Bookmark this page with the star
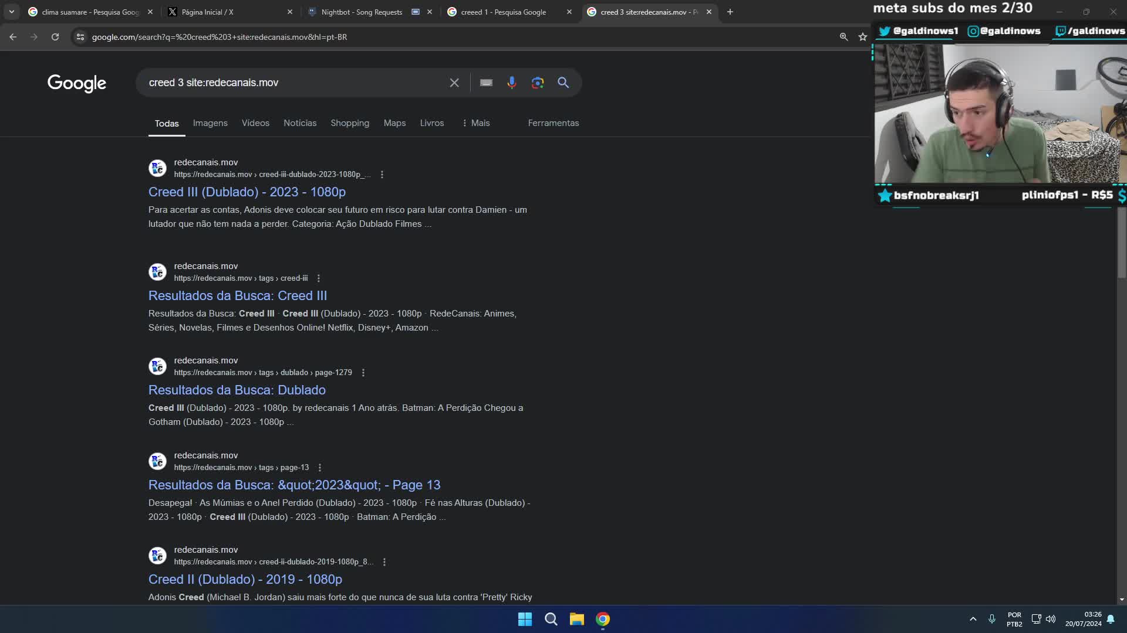Image resolution: width=1127 pixels, height=633 pixels. [862, 37]
